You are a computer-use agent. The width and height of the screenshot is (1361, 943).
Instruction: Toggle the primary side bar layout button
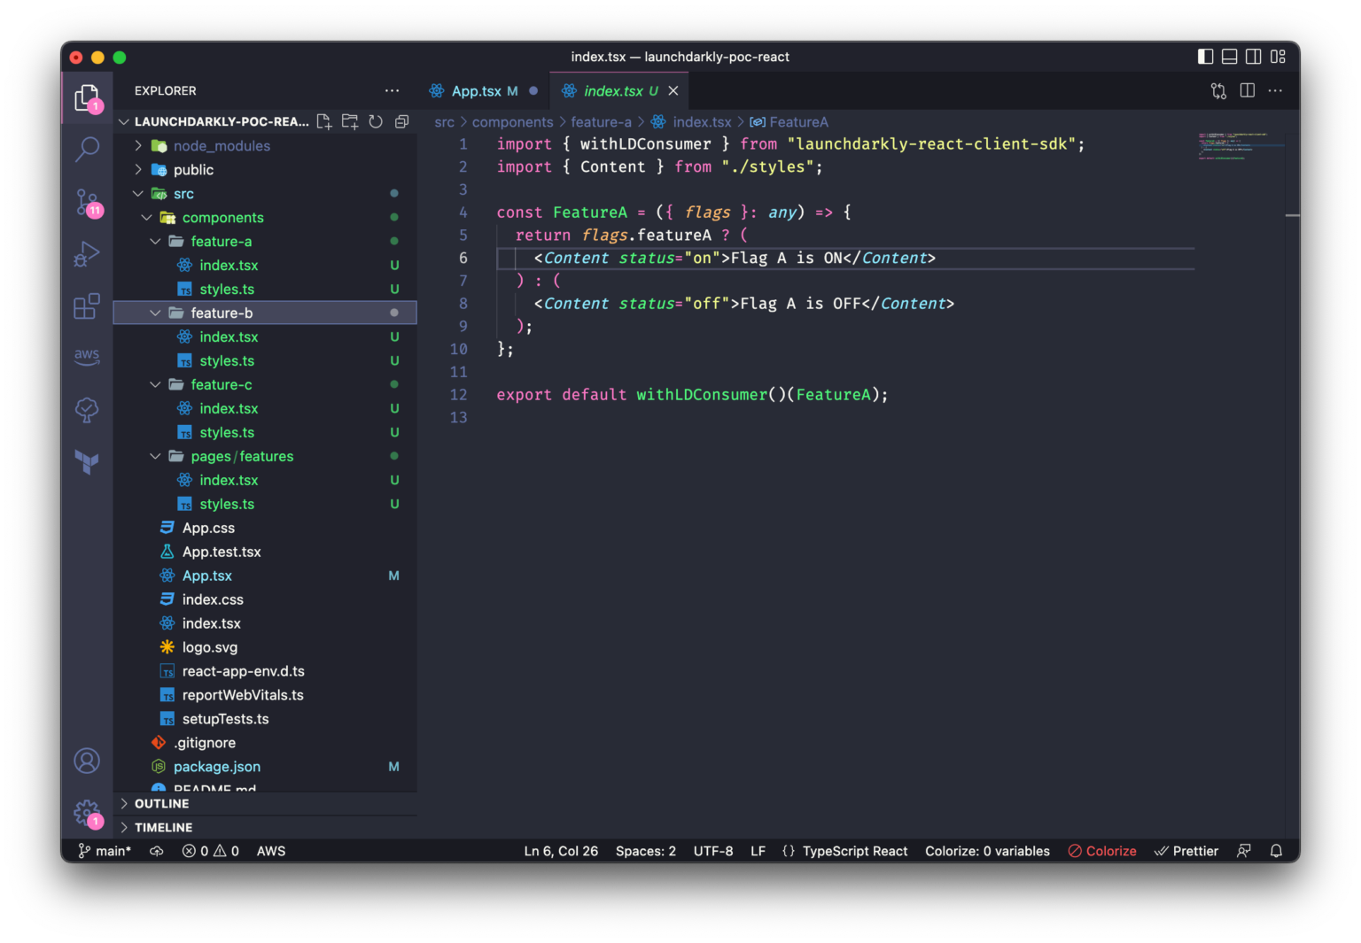point(1205,57)
